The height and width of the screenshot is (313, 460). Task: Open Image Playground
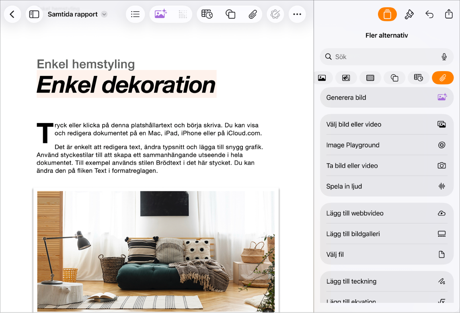pos(387,145)
